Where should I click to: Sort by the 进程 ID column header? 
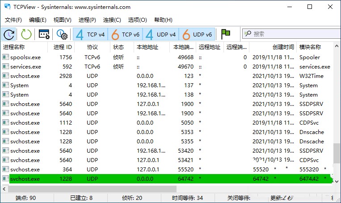click(x=61, y=47)
